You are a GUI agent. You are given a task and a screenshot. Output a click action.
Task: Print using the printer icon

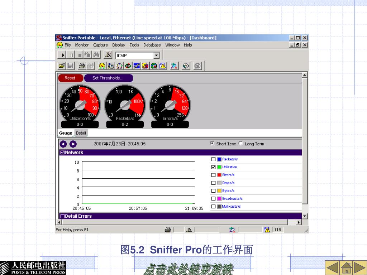pyautogui.click(x=82, y=66)
